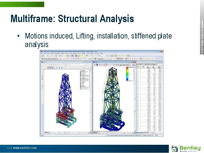Select row 1 in the displacements table

coord(149,69)
